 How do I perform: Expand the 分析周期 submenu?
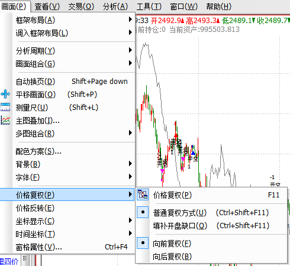pos(130,50)
